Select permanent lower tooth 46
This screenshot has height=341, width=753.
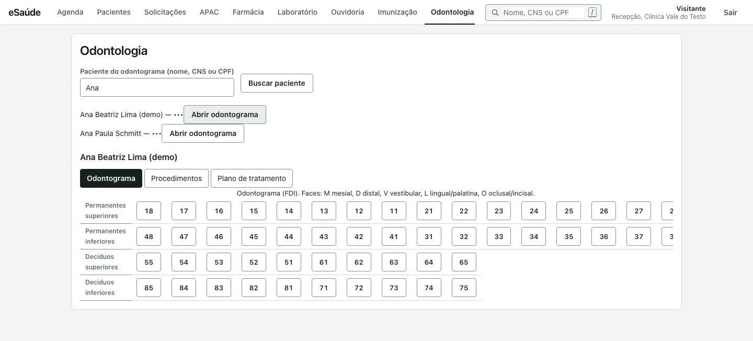pyautogui.click(x=219, y=236)
